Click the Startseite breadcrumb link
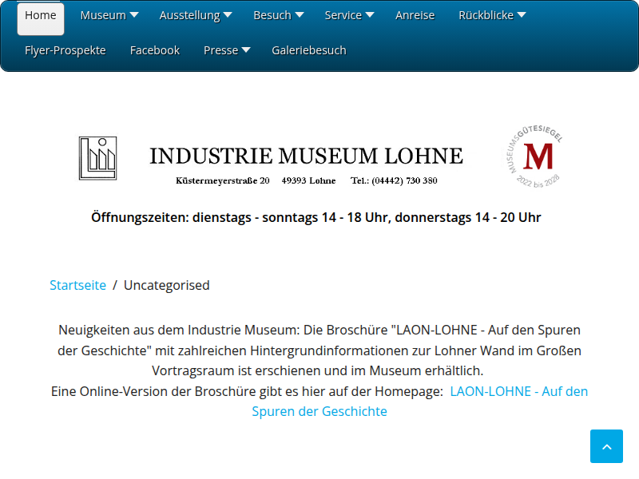 (77, 285)
